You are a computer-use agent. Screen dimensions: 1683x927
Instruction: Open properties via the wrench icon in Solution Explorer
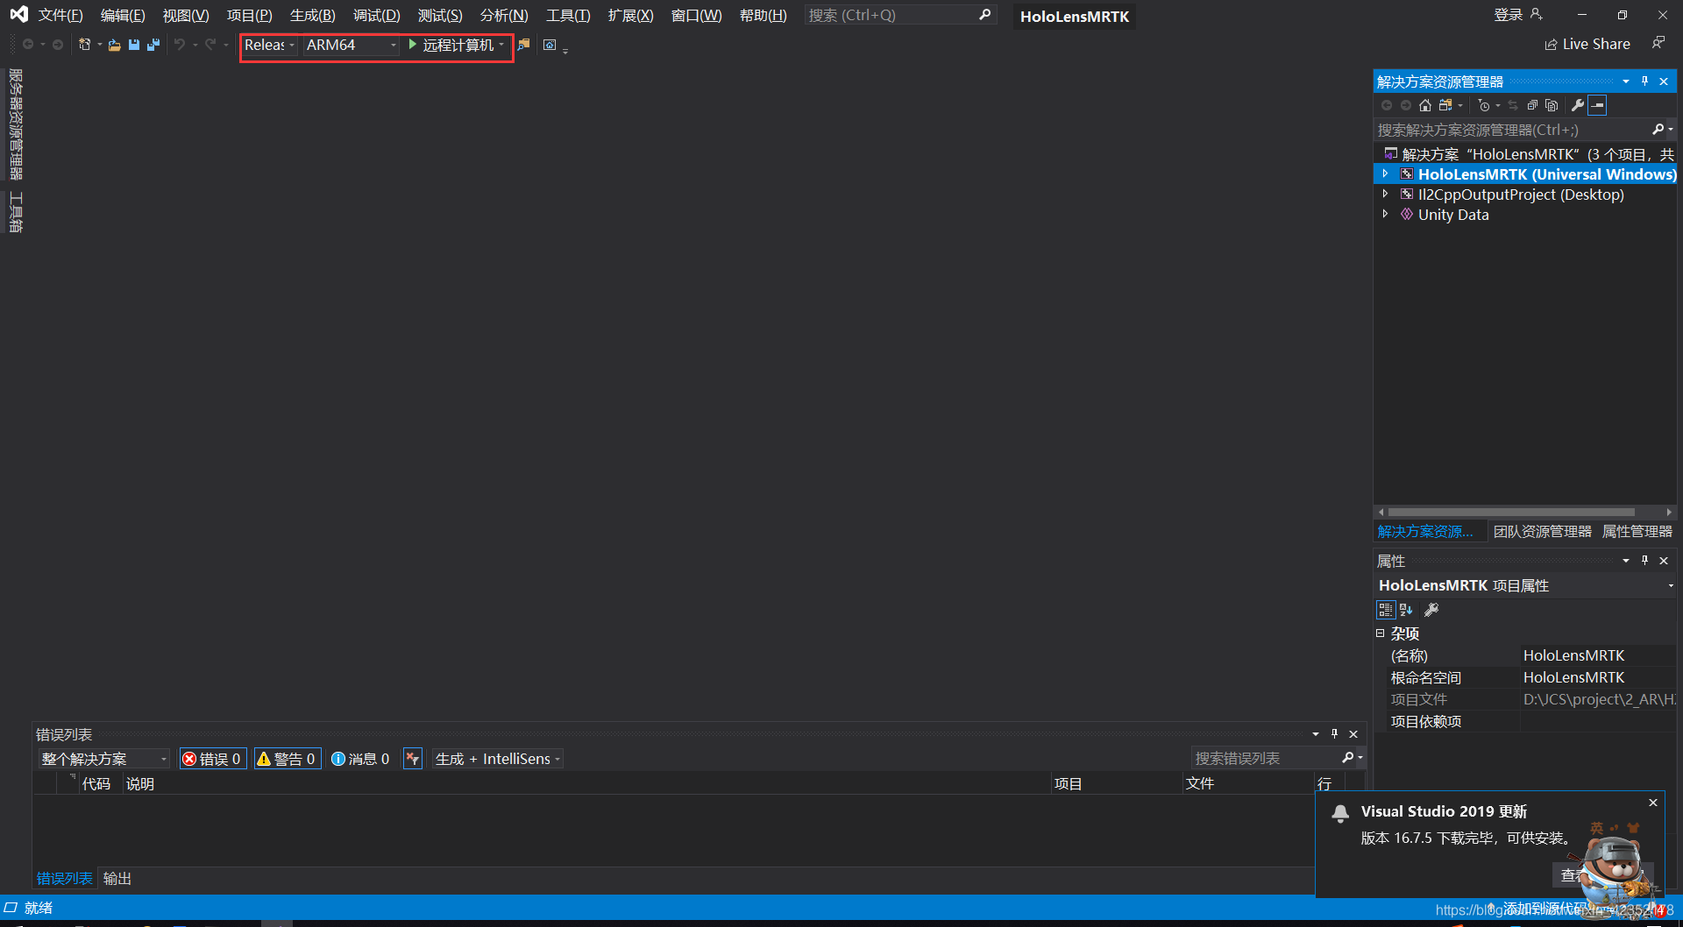click(1578, 105)
